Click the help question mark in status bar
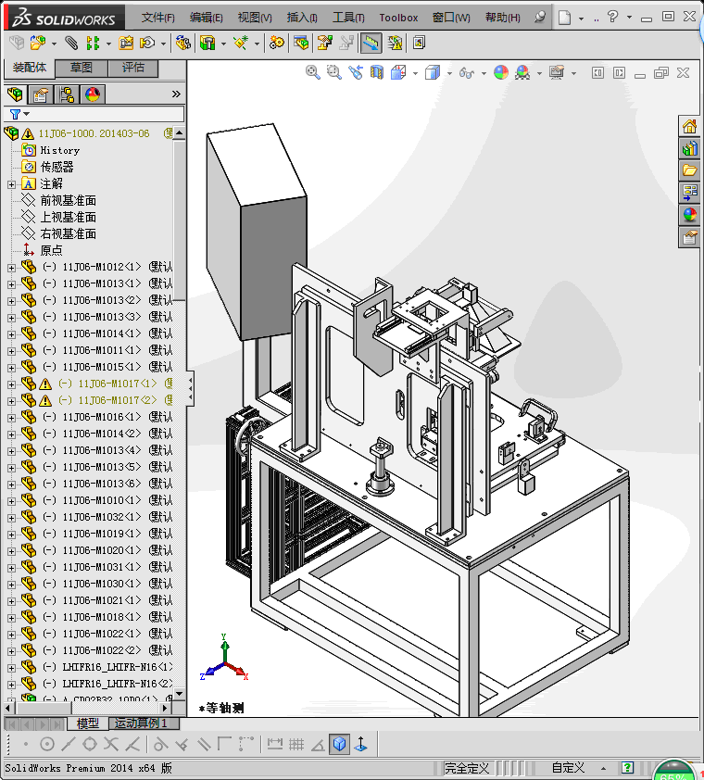704x780 pixels. (x=627, y=768)
